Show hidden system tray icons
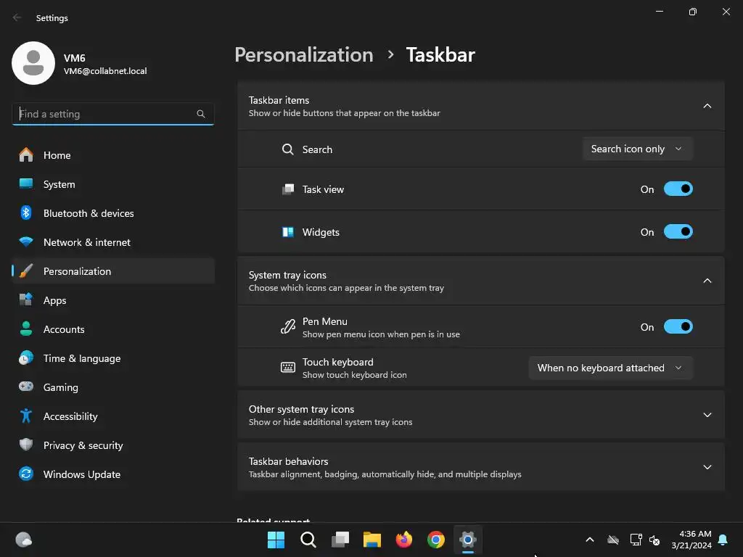 (x=590, y=540)
